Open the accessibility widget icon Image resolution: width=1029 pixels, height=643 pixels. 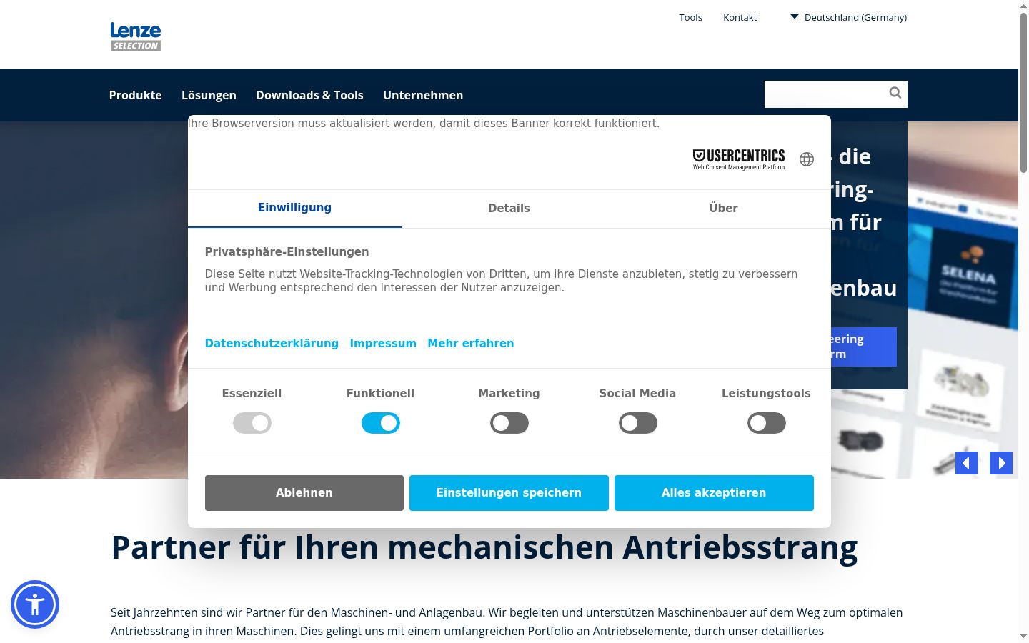(x=35, y=604)
